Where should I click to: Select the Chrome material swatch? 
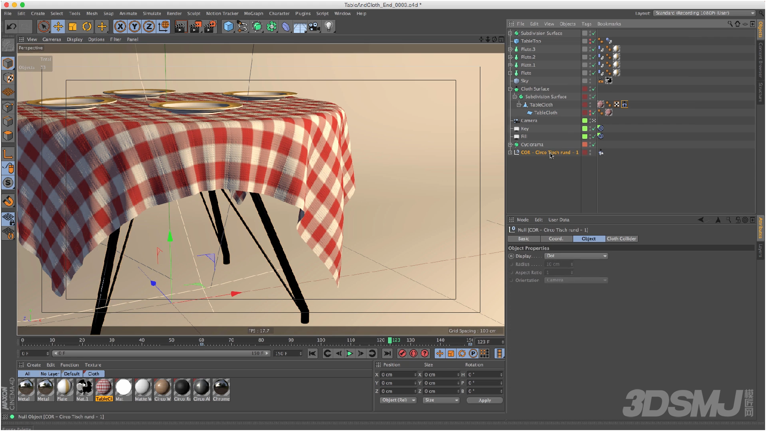coord(221,390)
